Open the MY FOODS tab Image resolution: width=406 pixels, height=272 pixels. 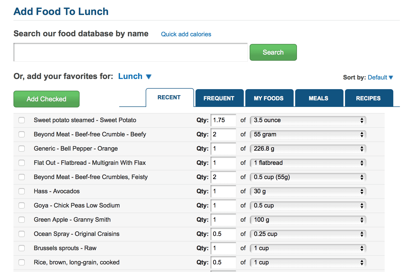tap(269, 98)
